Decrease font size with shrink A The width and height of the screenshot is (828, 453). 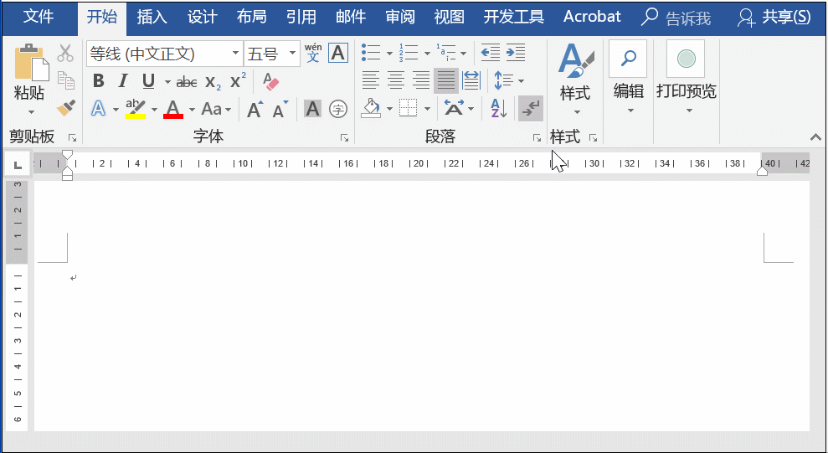pyautogui.click(x=280, y=110)
